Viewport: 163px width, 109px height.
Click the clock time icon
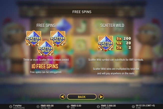[x=133, y=107]
